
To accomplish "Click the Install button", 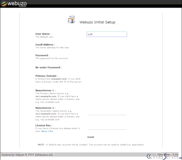I will [91, 137].
